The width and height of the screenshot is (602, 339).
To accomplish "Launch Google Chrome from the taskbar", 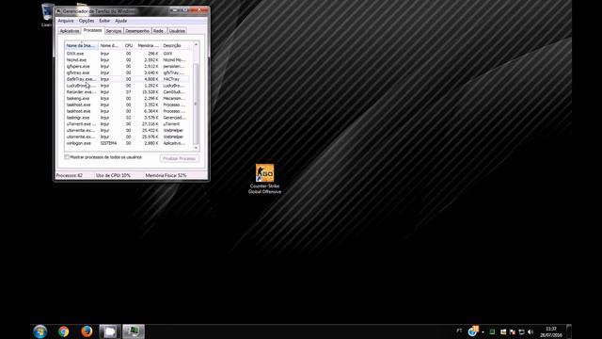I will (64, 331).
